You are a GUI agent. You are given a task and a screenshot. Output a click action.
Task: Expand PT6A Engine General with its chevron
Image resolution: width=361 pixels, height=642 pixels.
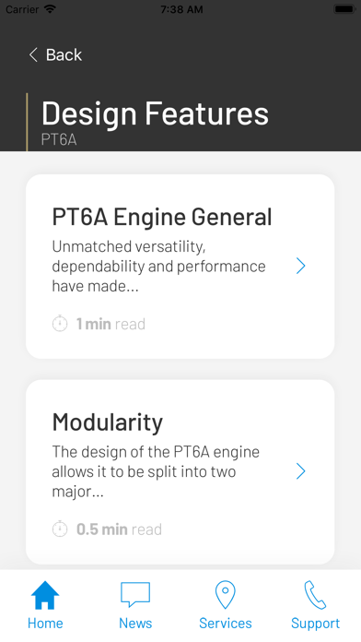point(301,267)
